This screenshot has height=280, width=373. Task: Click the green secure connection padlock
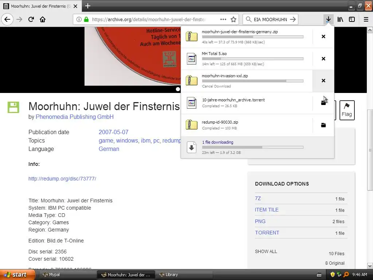click(x=86, y=19)
